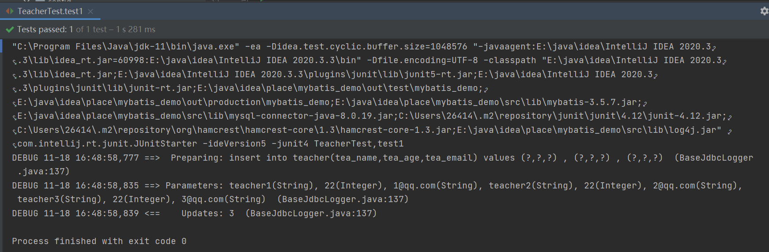This screenshot has height=252, width=769.
Task: Click the "insert into teacher" SQL text
Action: [260, 158]
